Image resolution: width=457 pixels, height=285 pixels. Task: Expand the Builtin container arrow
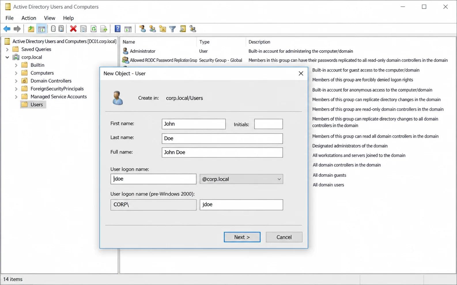coord(16,65)
